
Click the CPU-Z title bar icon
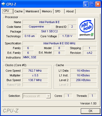pyautogui.click(x=3, y=4)
